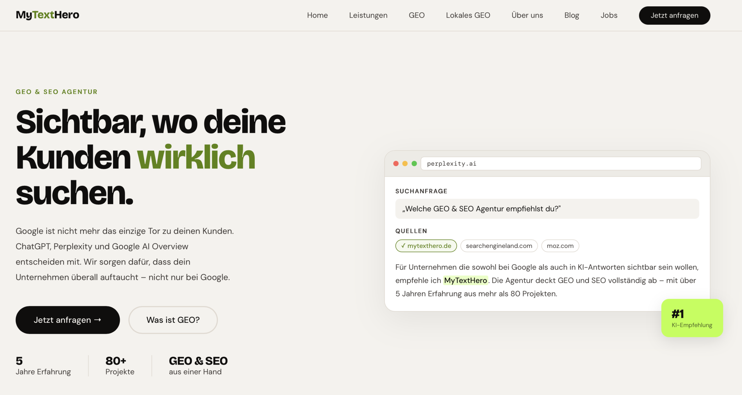Image resolution: width=742 pixels, height=395 pixels.
Task: Open the Home menu item
Action: point(317,15)
